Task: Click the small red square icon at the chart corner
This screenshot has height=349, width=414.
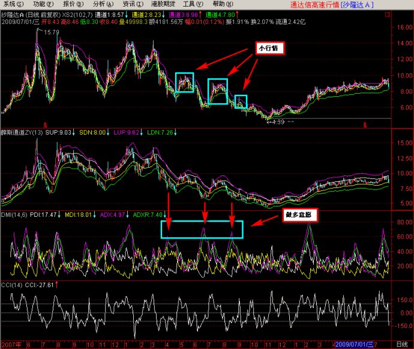Action: (x=388, y=14)
